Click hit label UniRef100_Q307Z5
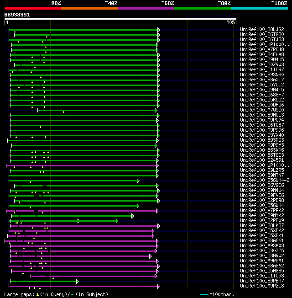The width and height of the screenshot is (292, 298). (x=262, y=250)
